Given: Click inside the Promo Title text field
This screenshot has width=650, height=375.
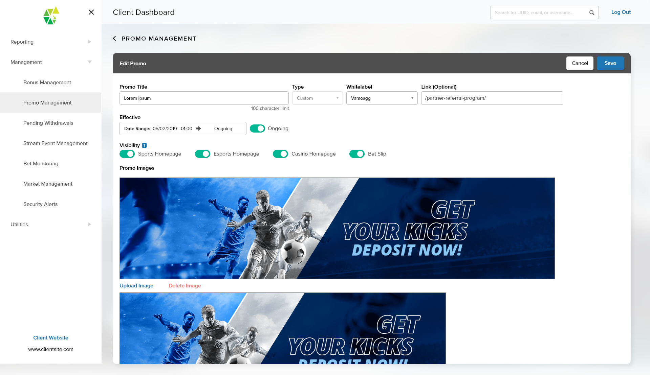Looking at the screenshot, I should pos(204,98).
